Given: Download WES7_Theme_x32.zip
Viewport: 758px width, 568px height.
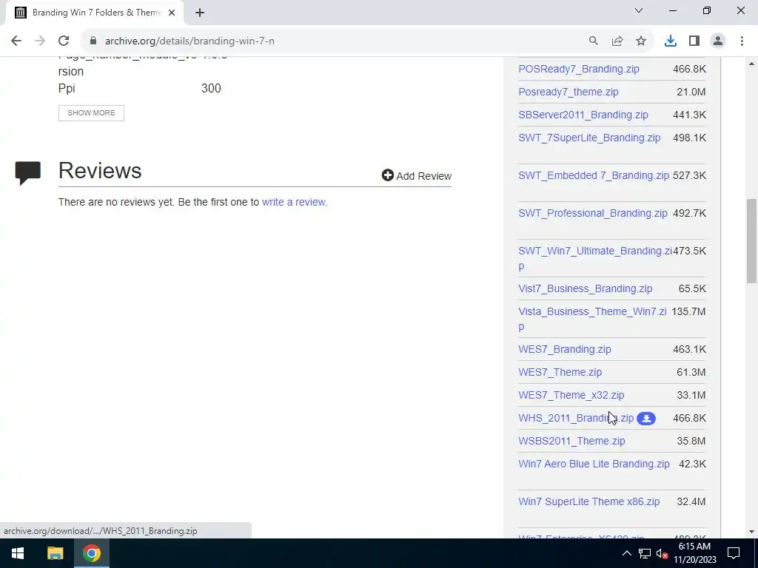Looking at the screenshot, I should click(x=571, y=395).
